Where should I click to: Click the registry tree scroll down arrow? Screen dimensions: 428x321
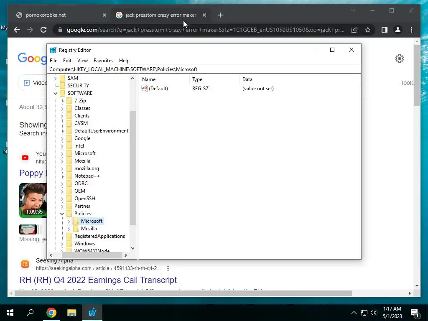click(132, 248)
